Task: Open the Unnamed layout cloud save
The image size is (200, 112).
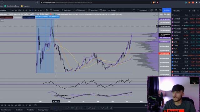Action: pyautogui.click(x=142, y=10)
